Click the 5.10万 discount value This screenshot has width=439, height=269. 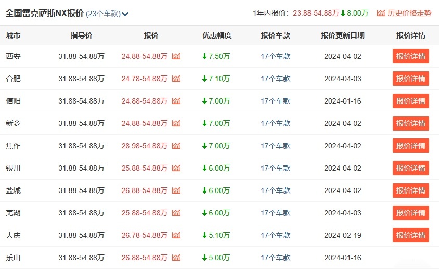219,235
